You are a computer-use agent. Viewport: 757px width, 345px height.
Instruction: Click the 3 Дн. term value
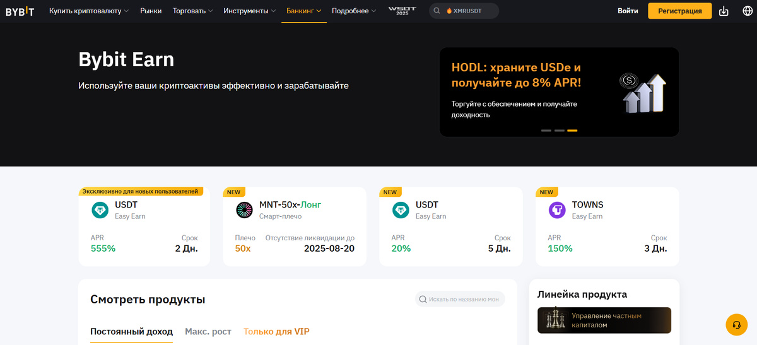[655, 249]
